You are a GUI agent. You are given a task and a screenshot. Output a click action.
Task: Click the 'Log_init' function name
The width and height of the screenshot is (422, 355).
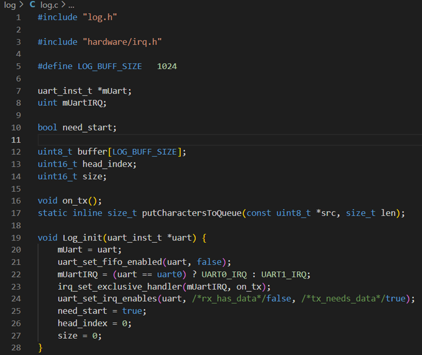(x=82, y=238)
